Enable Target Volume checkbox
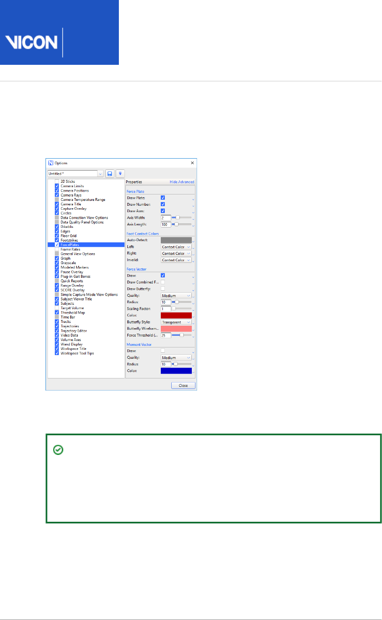The image size is (382, 620). point(57,308)
